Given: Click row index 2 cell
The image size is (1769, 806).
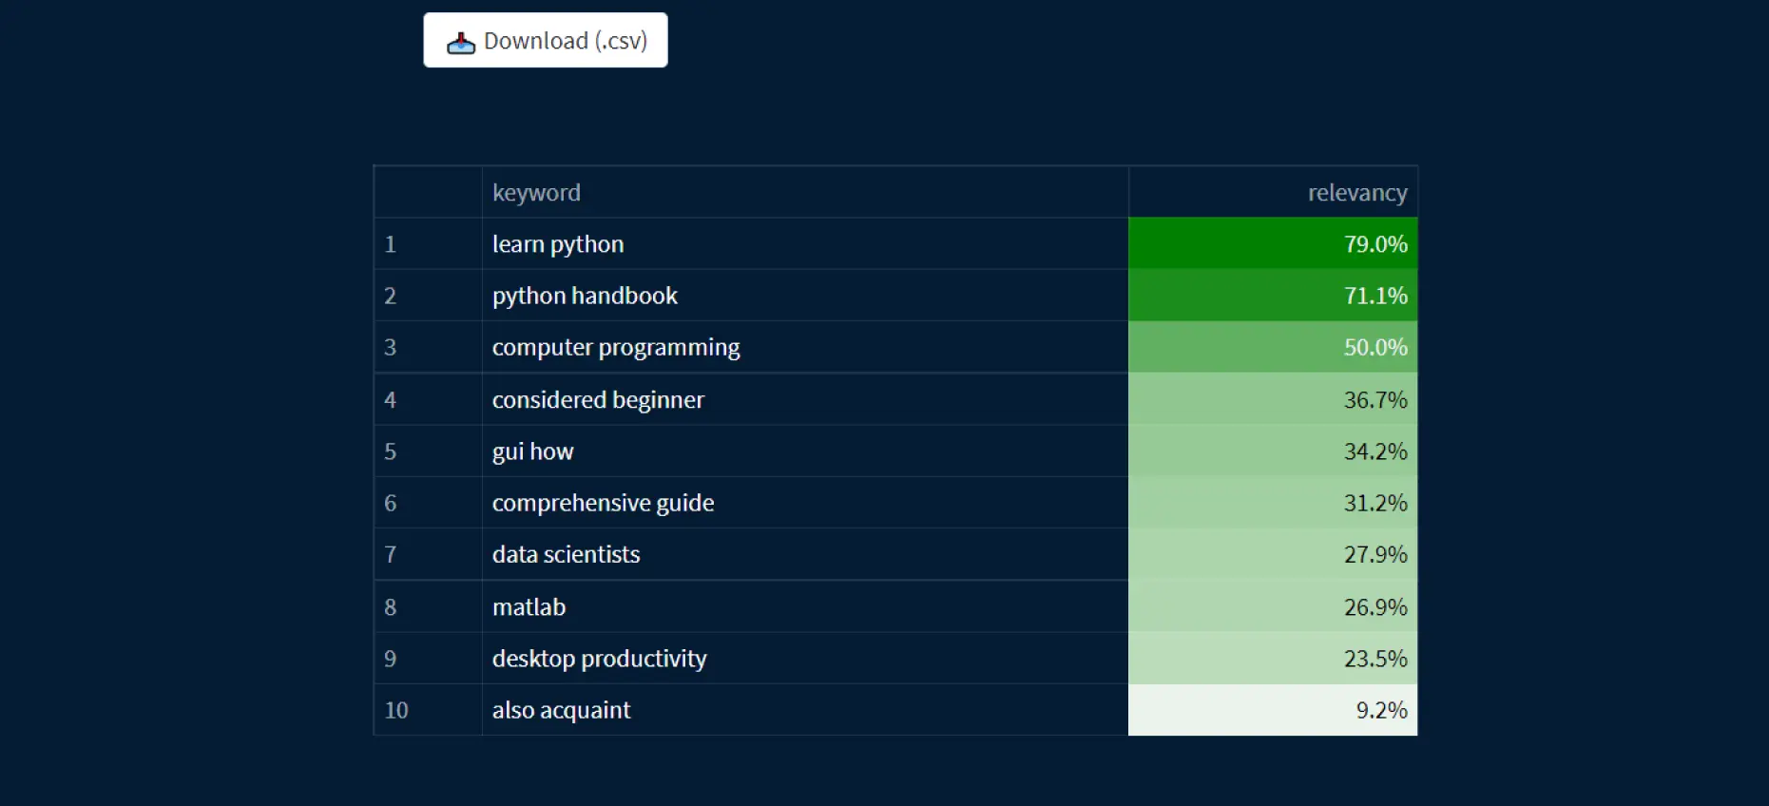Looking at the screenshot, I should click(428, 296).
